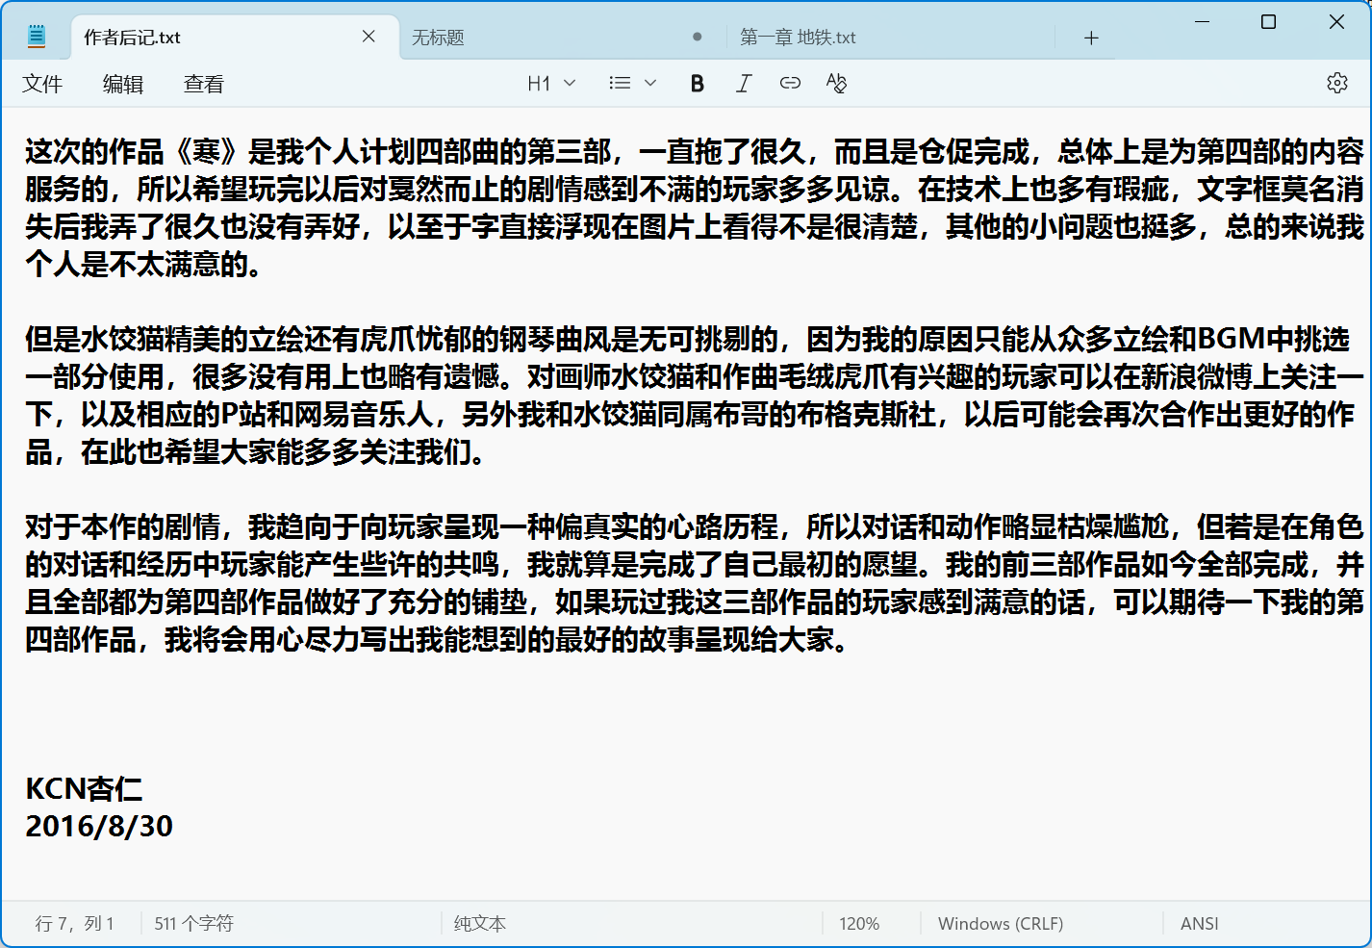Image resolution: width=1372 pixels, height=948 pixels.
Task: Open the 编辑 menu
Action: coord(122,84)
